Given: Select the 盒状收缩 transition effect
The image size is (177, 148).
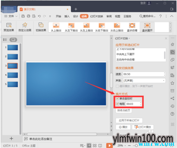Looking at the screenshot, I should [x=132, y=27].
